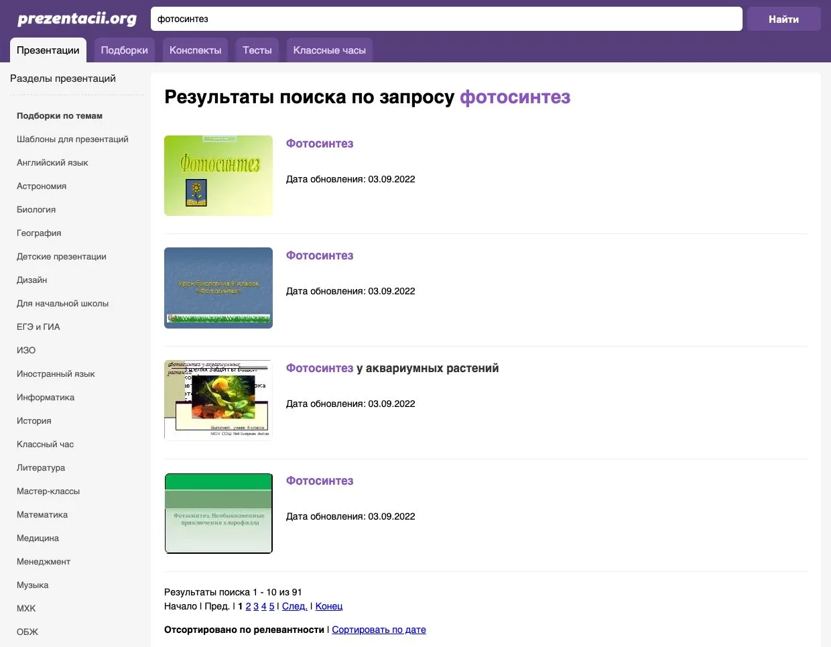
Task: Open "Подборки по темам" in the sidebar
Action: [x=60, y=115]
